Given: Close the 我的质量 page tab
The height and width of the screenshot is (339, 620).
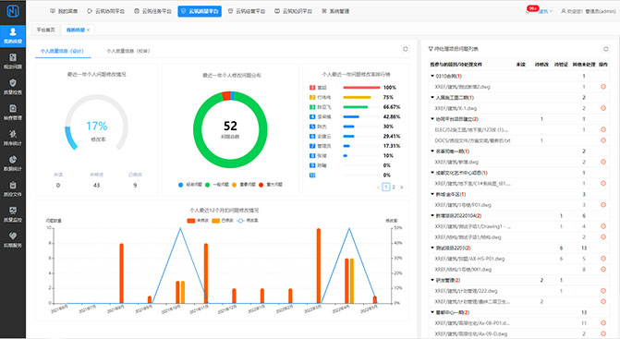Looking at the screenshot, I should click(x=88, y=30).
